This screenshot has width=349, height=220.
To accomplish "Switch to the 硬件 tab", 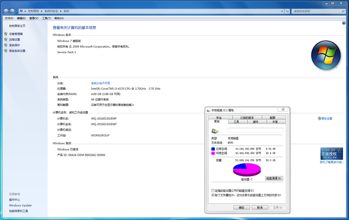I will [256, 122].
